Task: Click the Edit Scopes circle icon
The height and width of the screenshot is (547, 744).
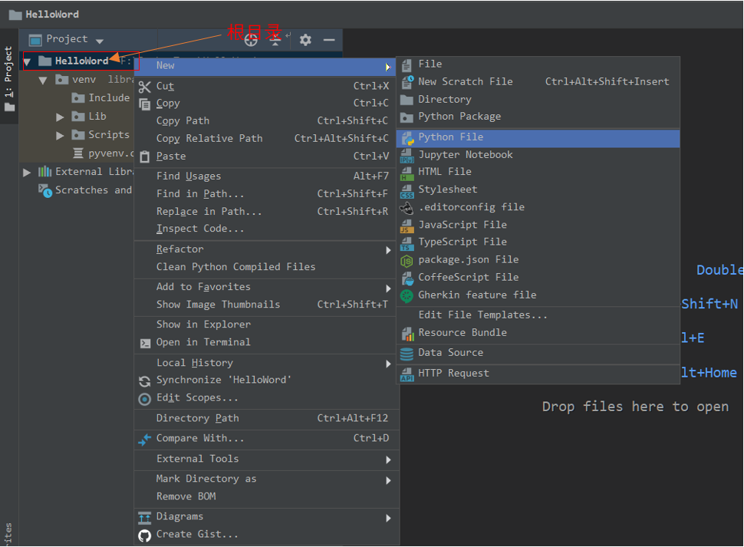Action: [x=145, y=399]
